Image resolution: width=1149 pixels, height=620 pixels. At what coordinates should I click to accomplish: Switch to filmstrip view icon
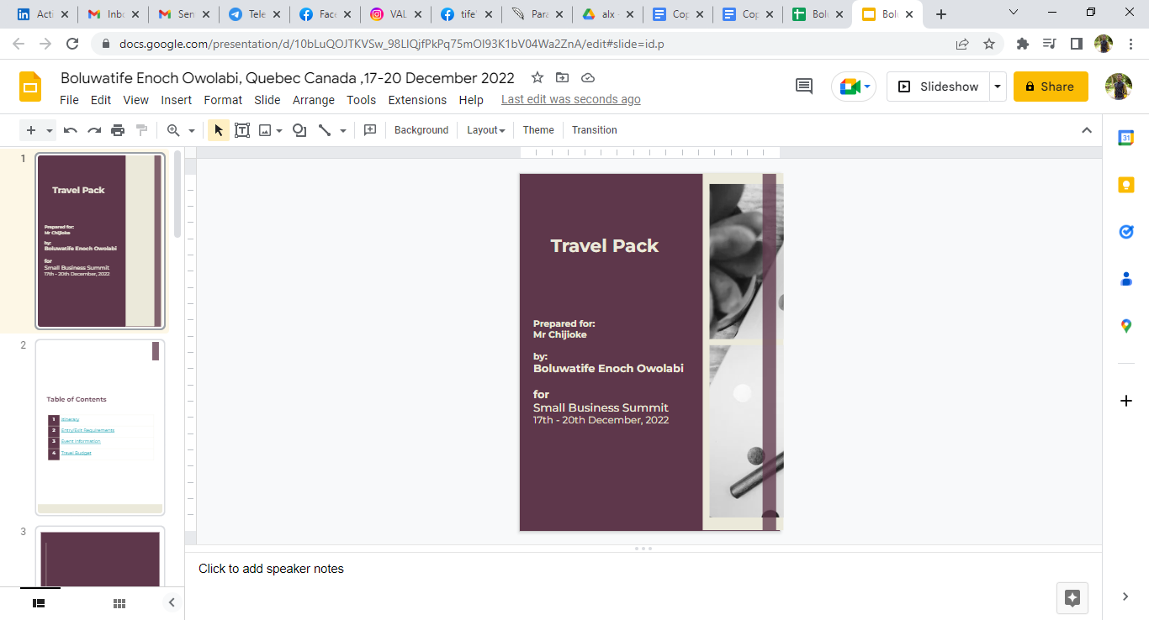click(x=39, y=603)
